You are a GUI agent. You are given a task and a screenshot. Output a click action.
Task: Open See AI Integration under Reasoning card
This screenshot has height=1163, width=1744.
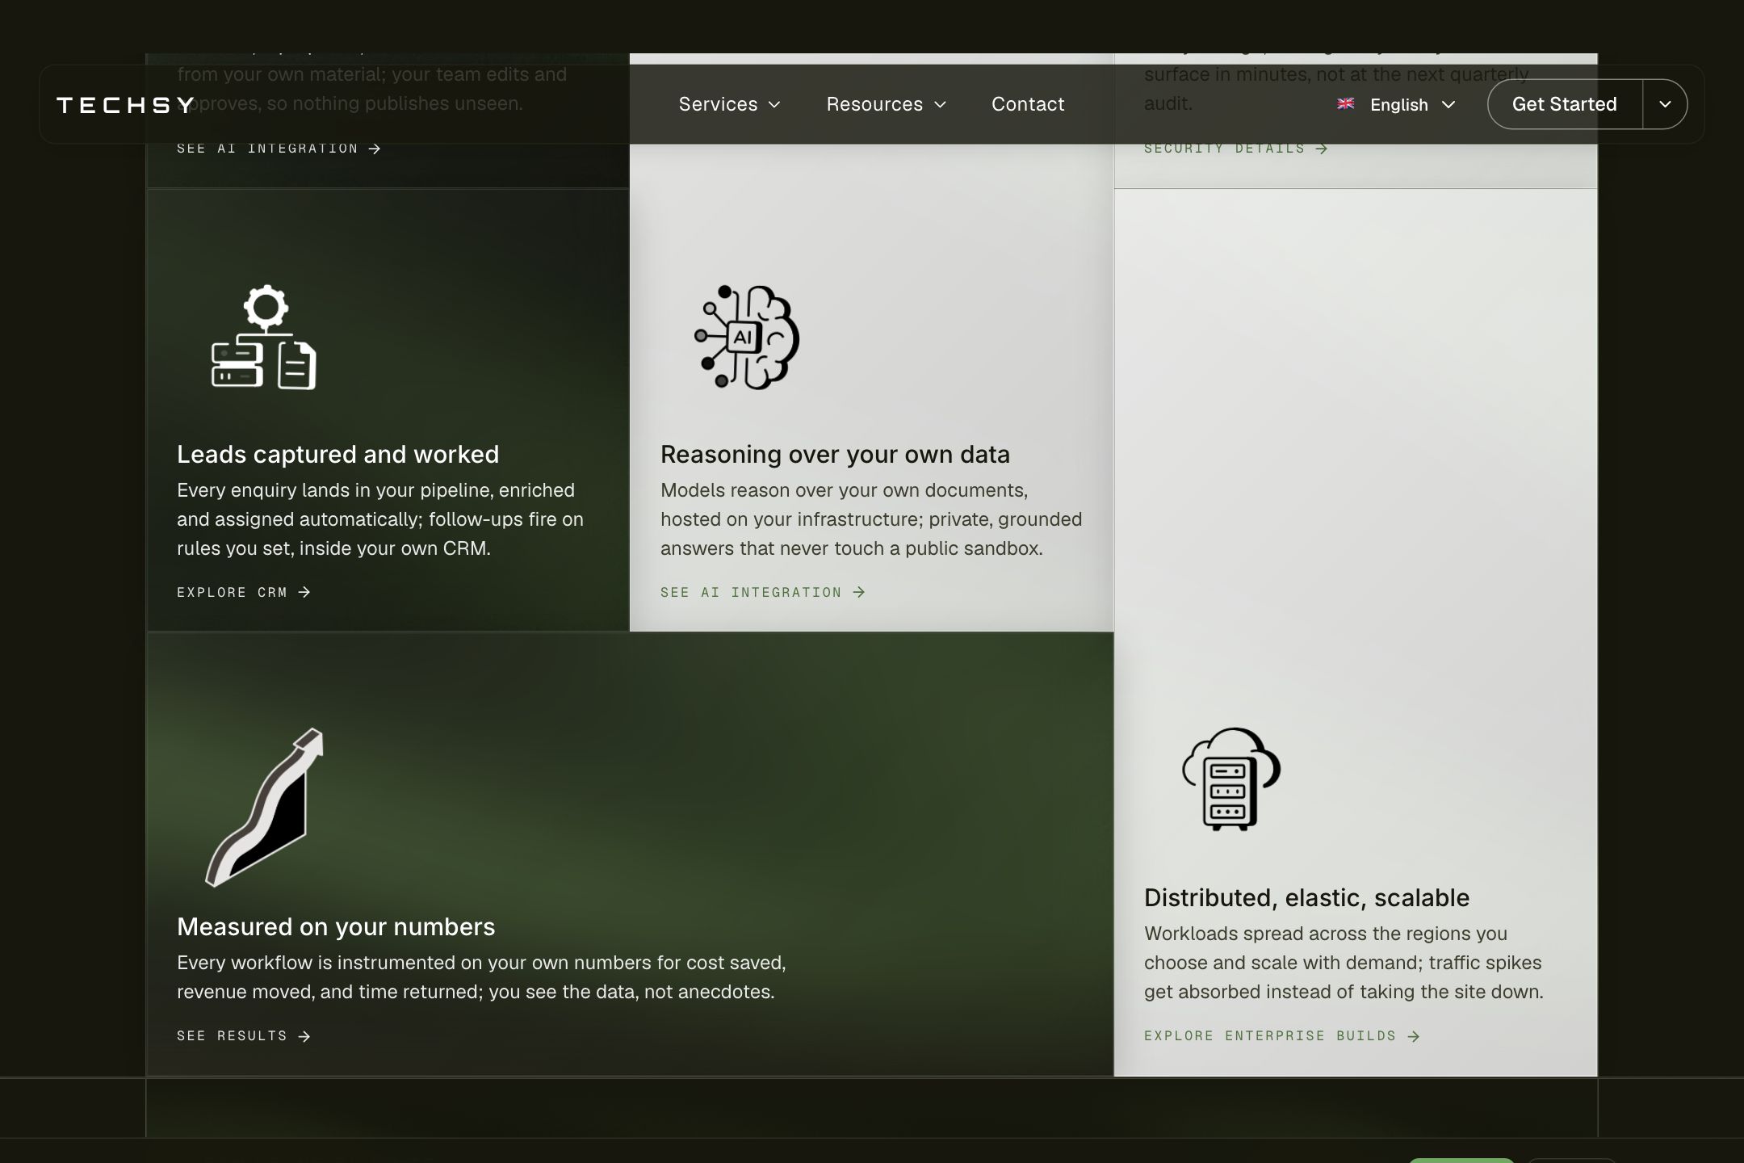point(763,592)
